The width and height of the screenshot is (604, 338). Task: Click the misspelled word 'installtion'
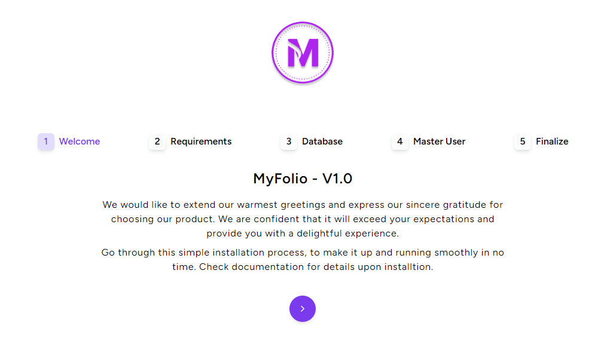tap(408, 267)
